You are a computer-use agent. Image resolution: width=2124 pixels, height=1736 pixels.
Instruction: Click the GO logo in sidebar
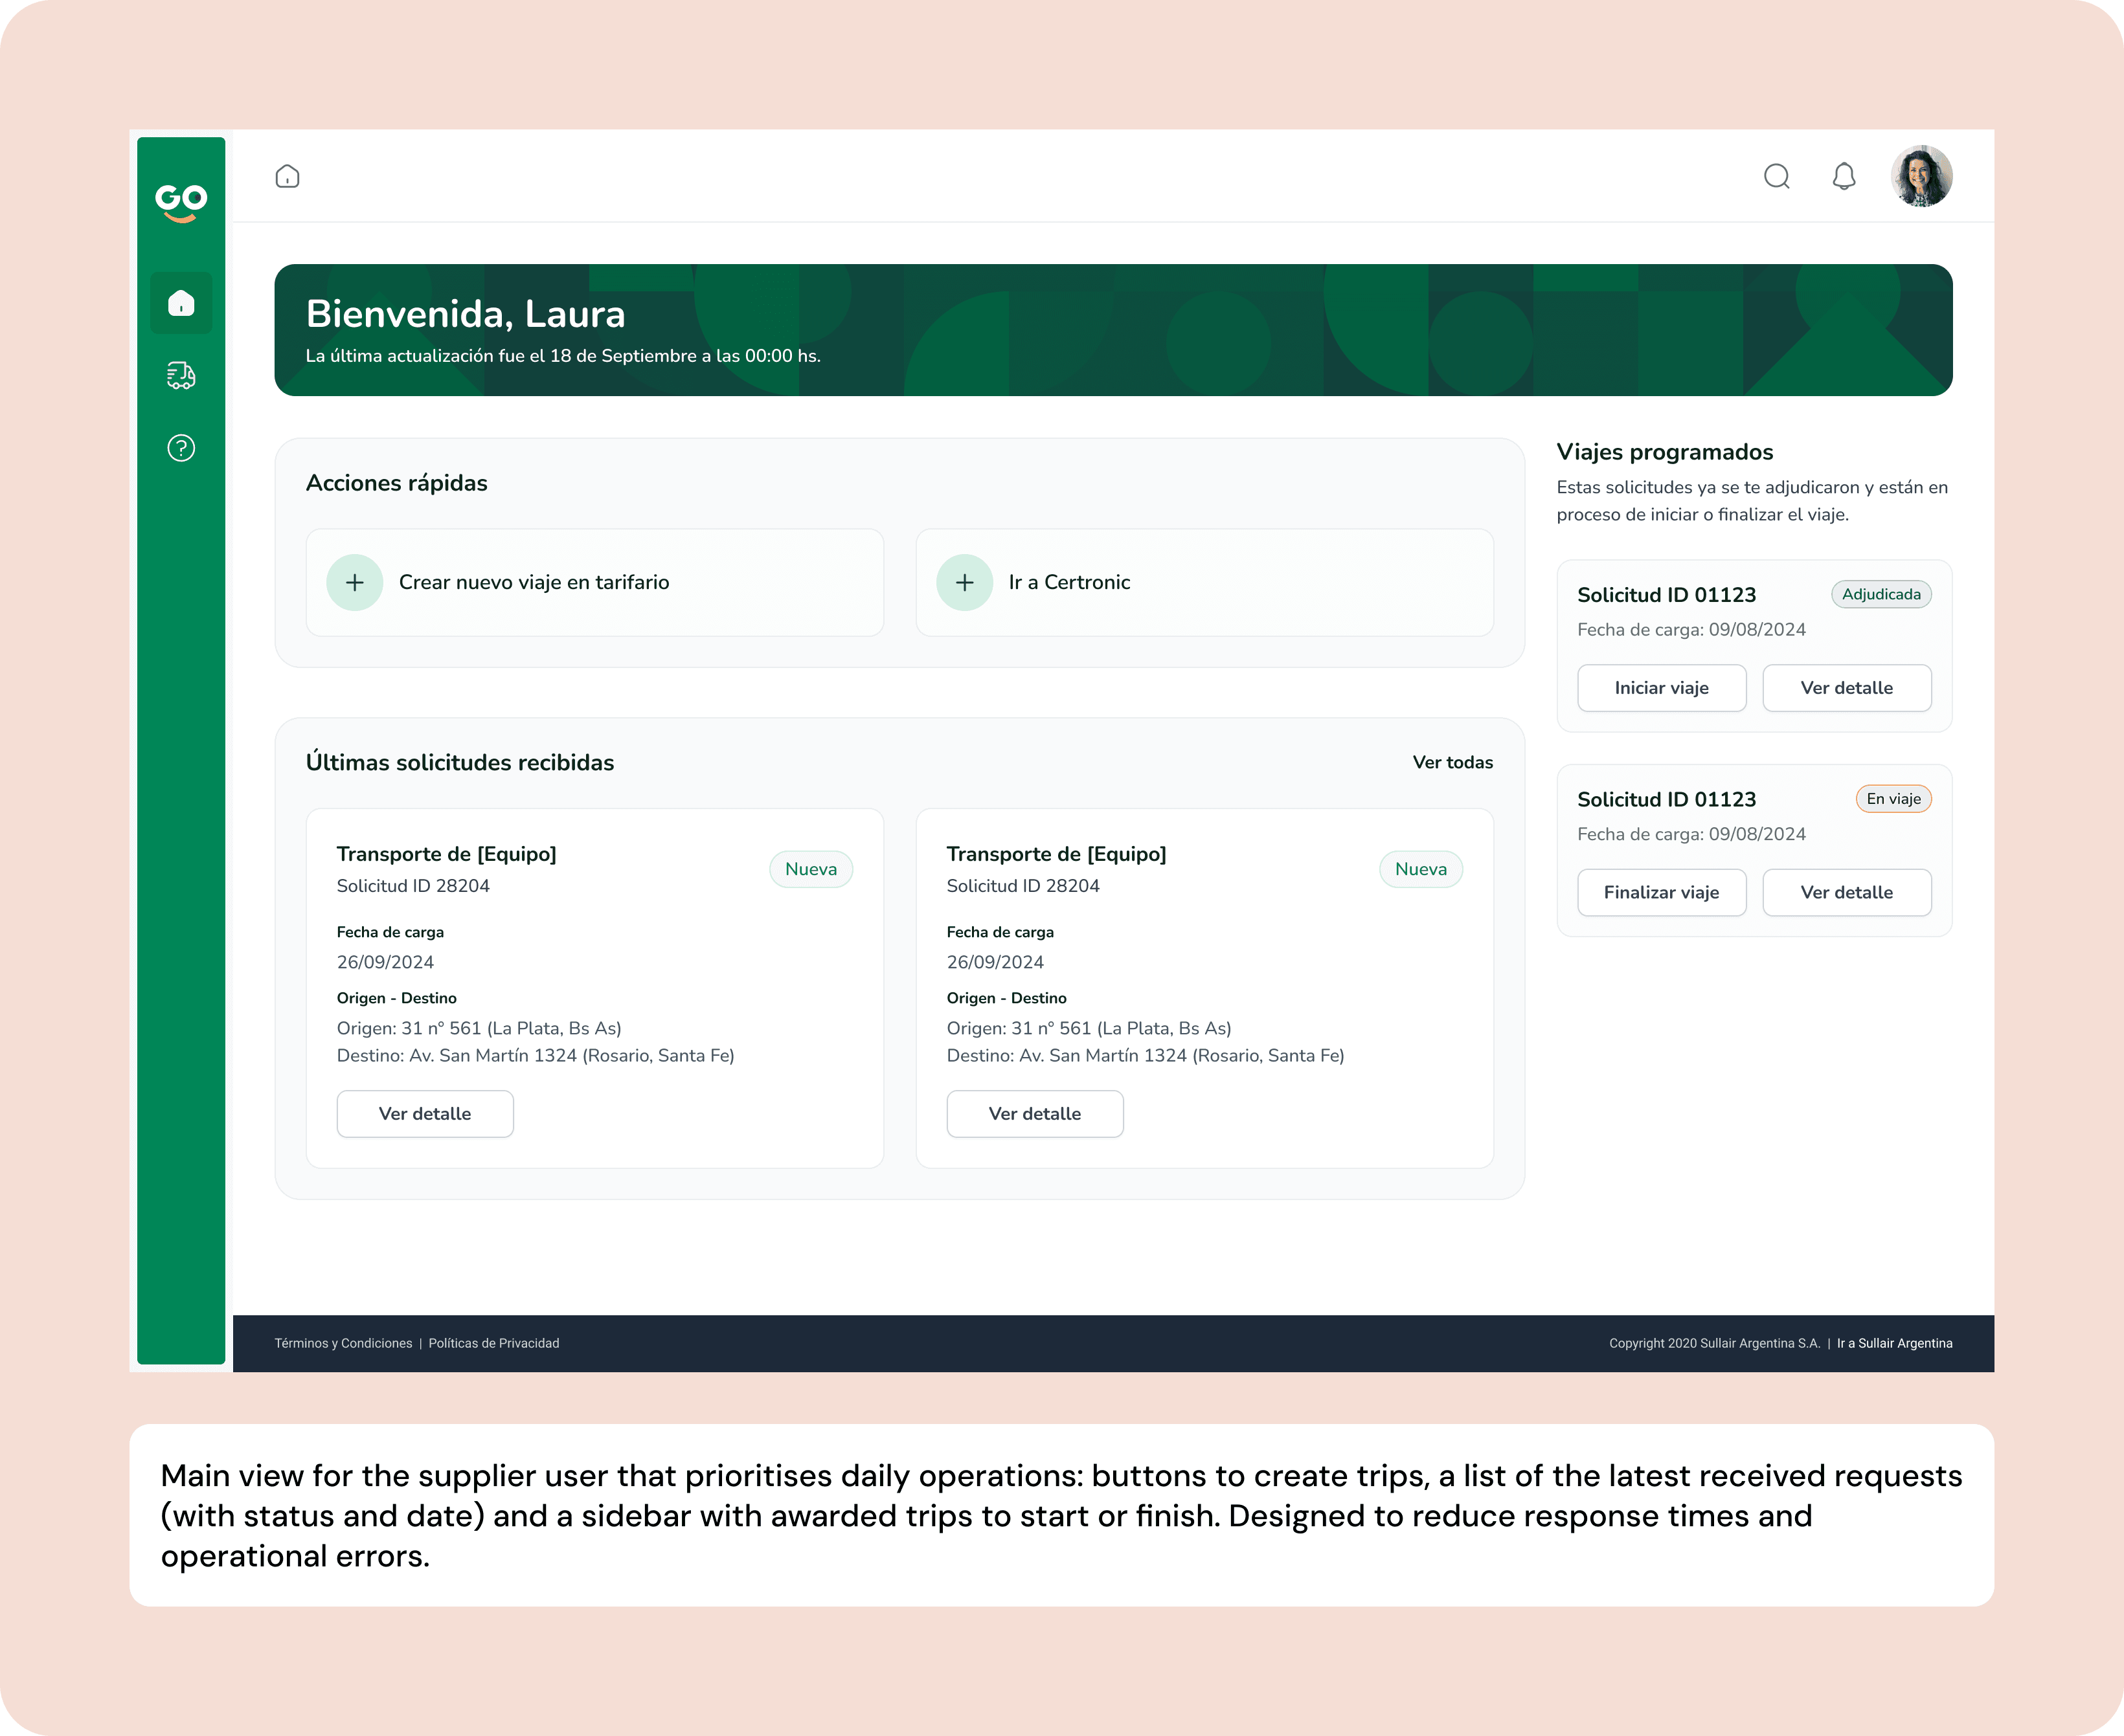pyautogui.click(x=181, y=202)
